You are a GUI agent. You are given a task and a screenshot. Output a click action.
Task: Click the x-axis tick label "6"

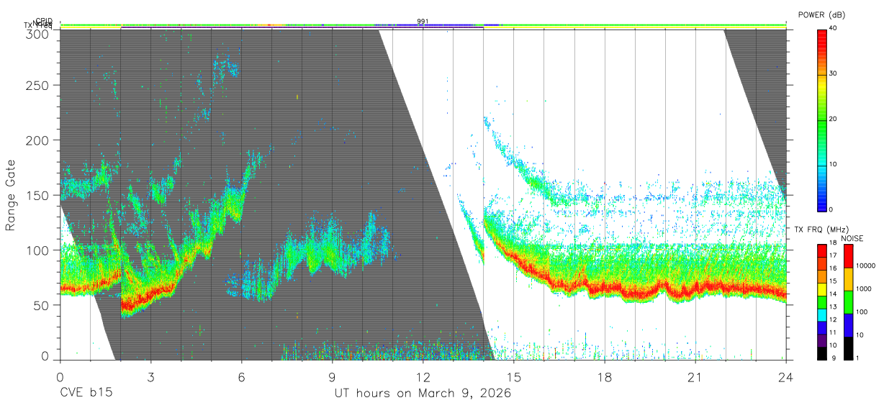(x=241, y=377)
